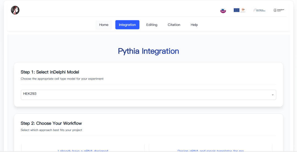Go to the Citation tab
The image size is (297, 152).
point(174,25)
